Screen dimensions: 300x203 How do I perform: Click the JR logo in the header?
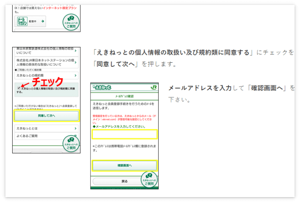pos(154,88)
